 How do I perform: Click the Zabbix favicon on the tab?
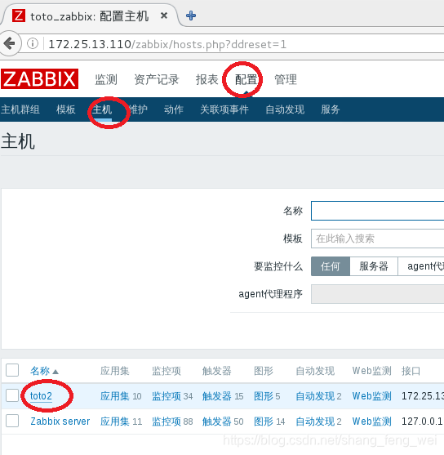pyautogui.click(x=19, y=16)
